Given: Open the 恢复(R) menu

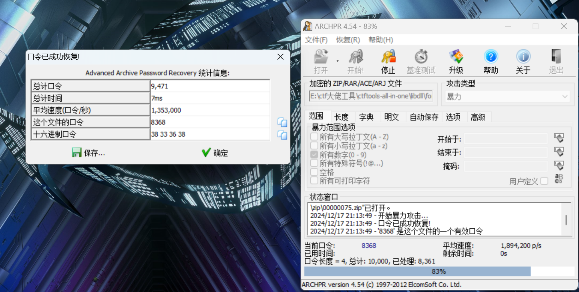Looking at the screenshot, I should pyautogui.click(x=348, y=40).
